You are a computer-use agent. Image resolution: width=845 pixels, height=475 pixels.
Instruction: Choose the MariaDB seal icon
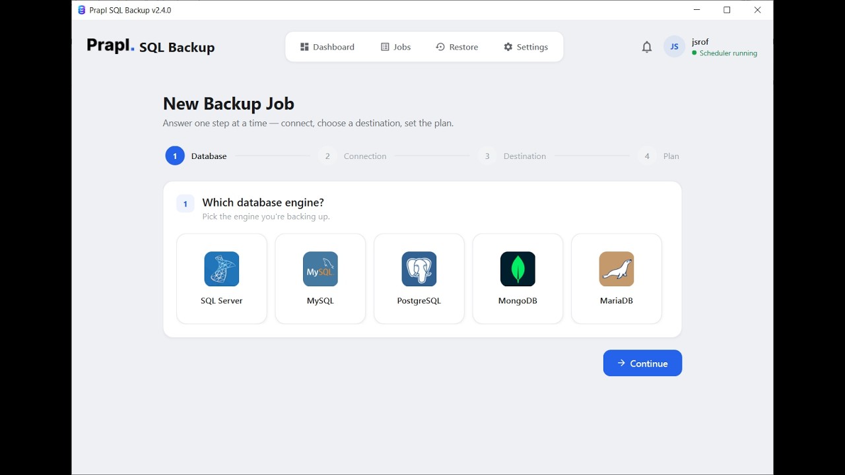617,269
